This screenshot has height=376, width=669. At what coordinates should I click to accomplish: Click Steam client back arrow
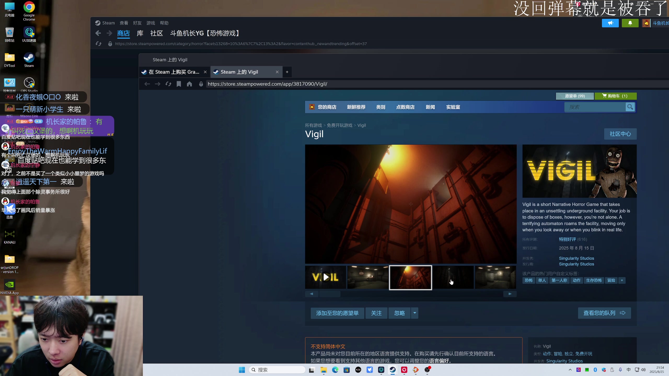pos(98,33)
